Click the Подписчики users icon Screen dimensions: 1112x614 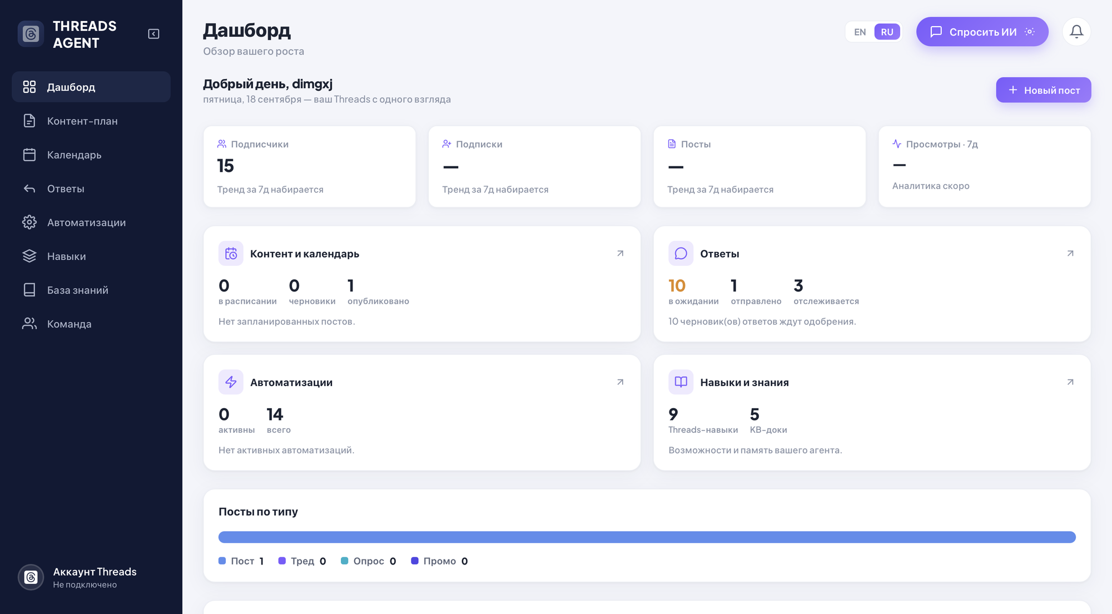click(222, 144)
